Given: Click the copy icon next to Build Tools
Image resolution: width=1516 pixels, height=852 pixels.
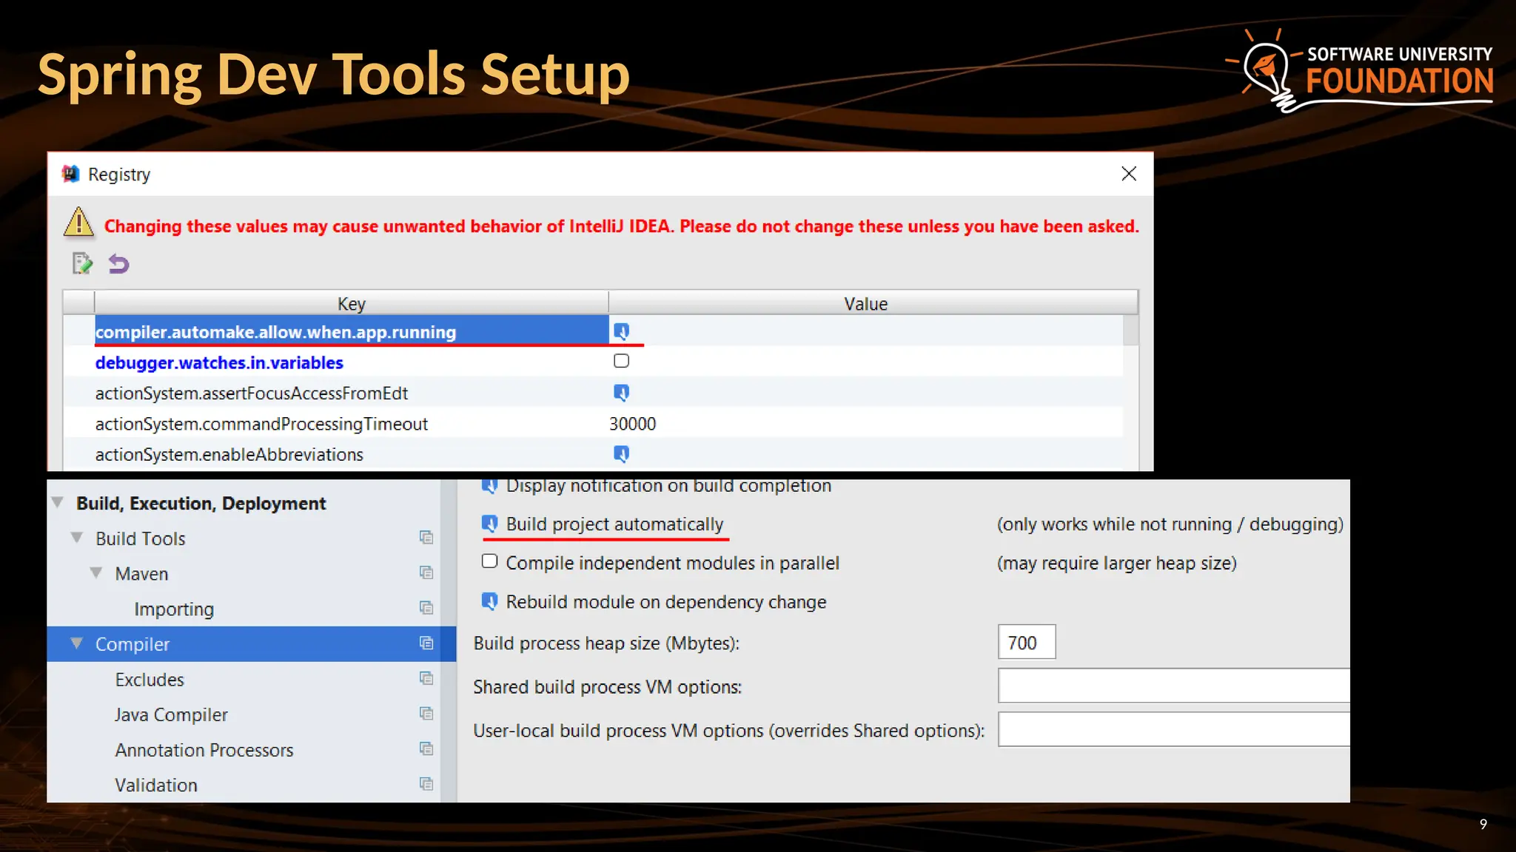Looking at the screenshot, I should coord(426,538).
